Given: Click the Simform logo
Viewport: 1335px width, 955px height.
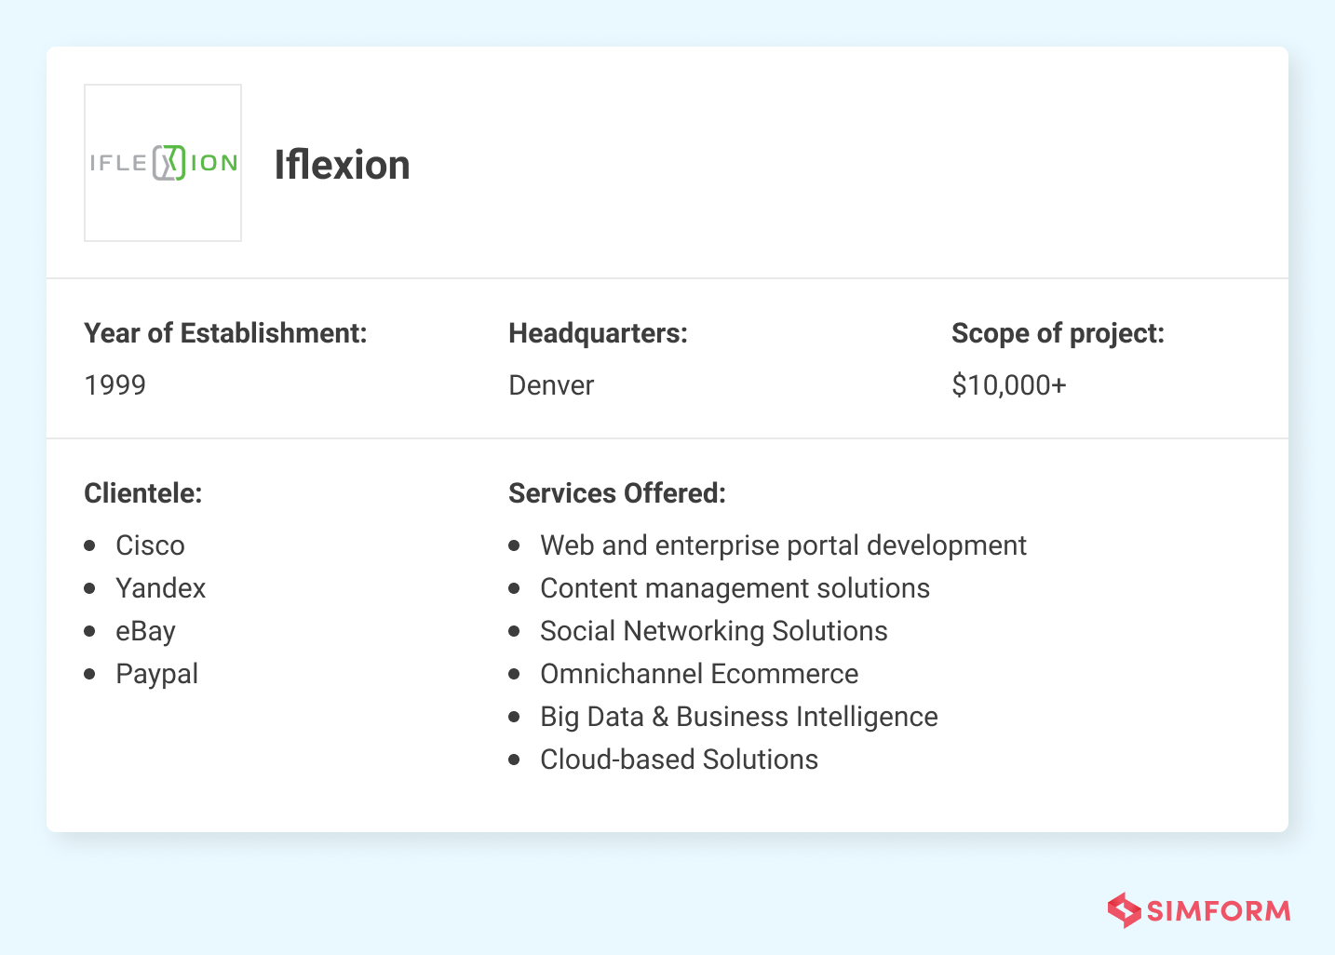Looking at the screenshot, I should click(1199, 910).
